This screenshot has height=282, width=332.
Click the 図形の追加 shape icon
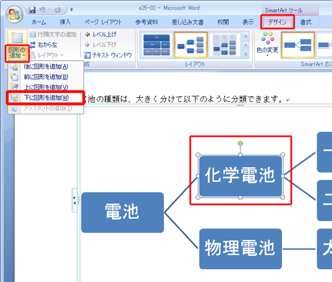click(x=17, y=38)
